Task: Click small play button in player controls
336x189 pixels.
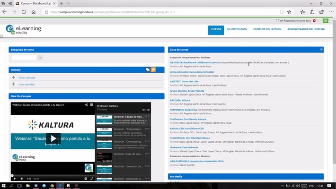Action: pos(15,179)
